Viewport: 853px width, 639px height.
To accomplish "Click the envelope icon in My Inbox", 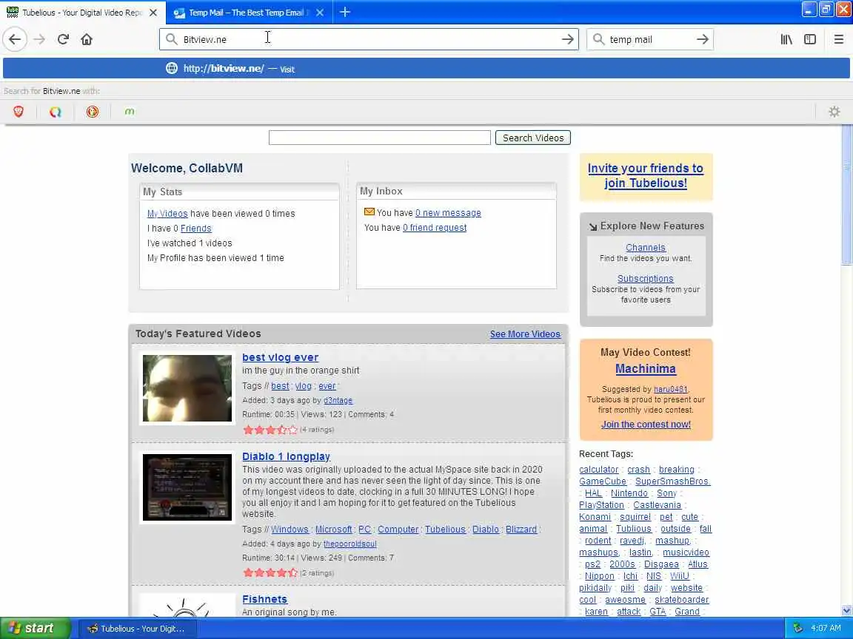I will (x=369, y=212).
